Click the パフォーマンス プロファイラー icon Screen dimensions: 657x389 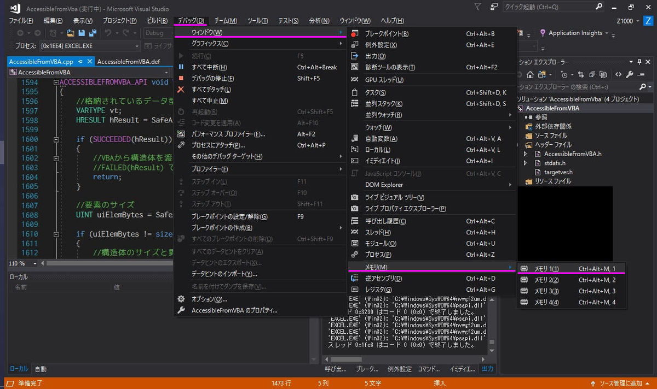tap(181, 134)
